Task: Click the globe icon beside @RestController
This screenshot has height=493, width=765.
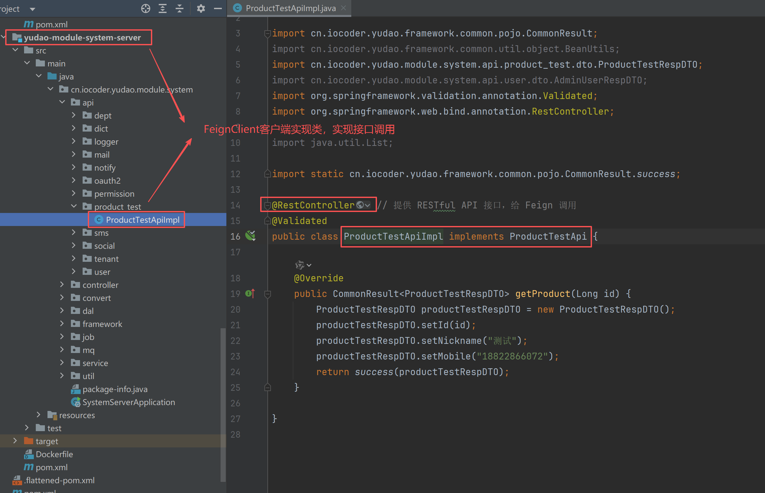Action: pyautogui.click(x=360, y=205)
